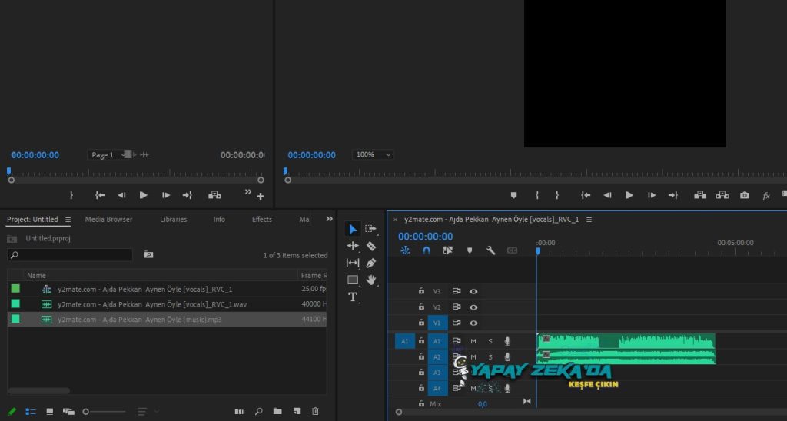Select the Hand tool
This screenshot has height=421, width=787.
[x=371, y=280]
